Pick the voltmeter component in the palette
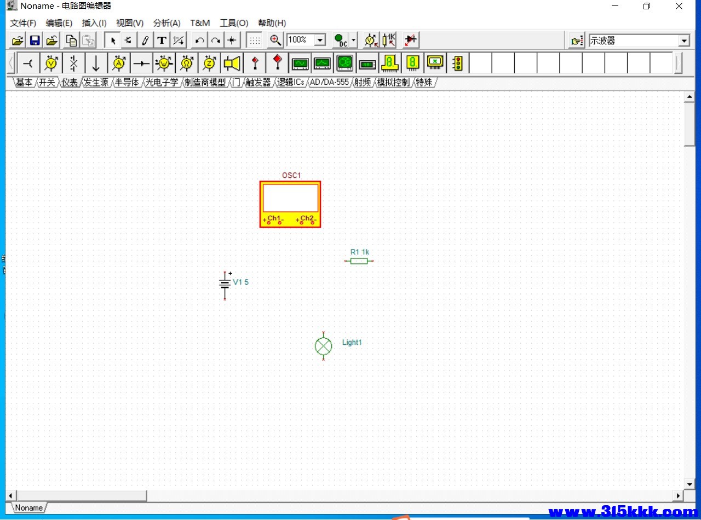 coord(51,63)
